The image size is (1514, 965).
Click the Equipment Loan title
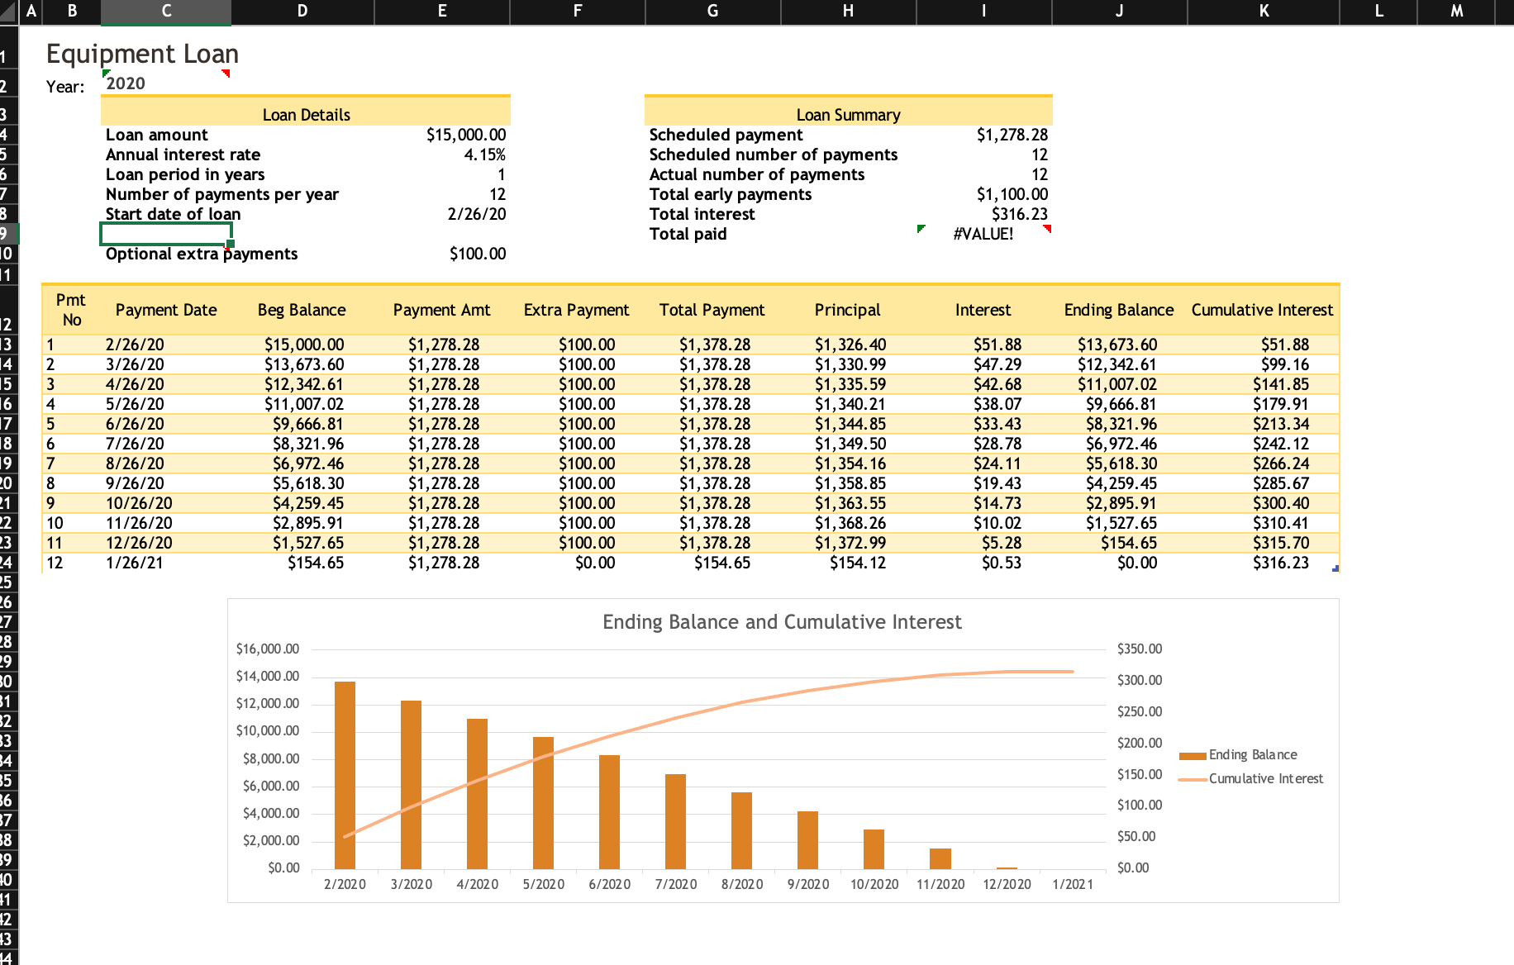click(x=142, y=54)
